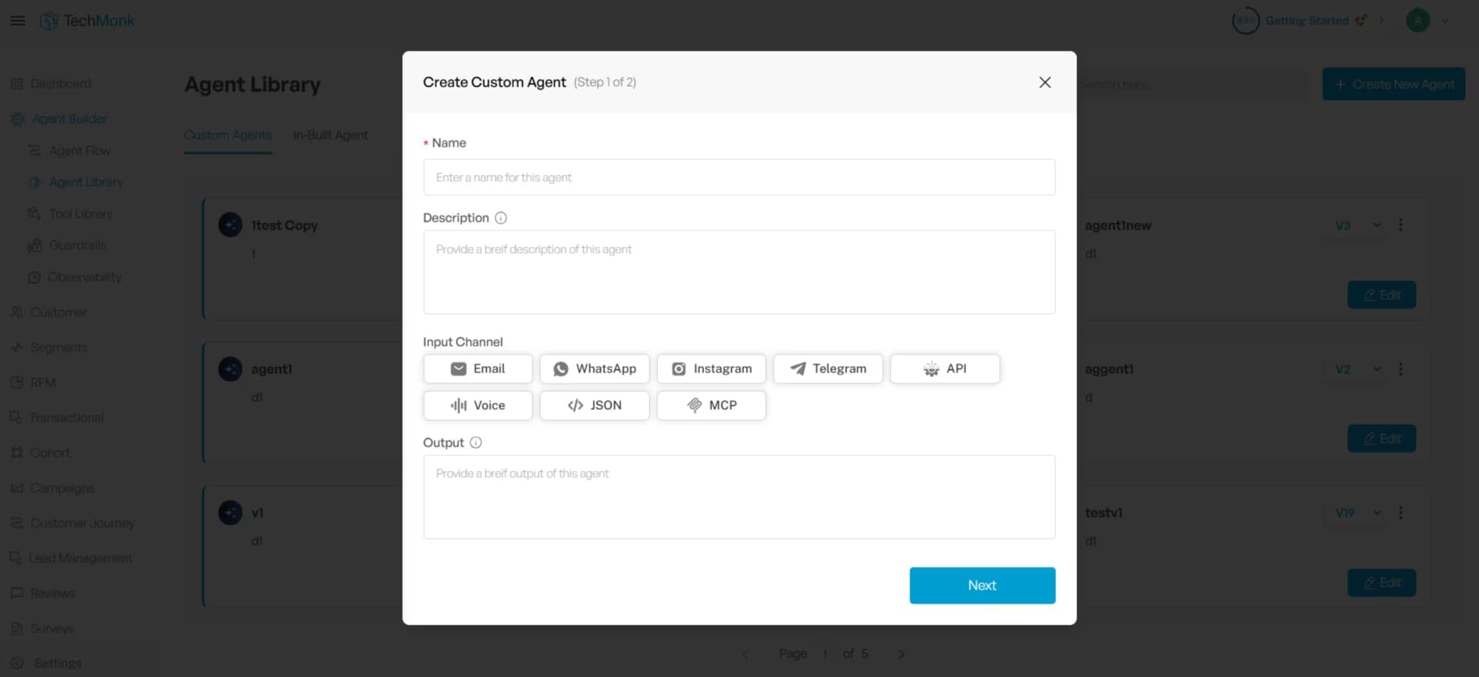The width and height of the screenshot is (1479, 677).
Task: Click Create New Agent button
Action: (x=1393, y=84)
